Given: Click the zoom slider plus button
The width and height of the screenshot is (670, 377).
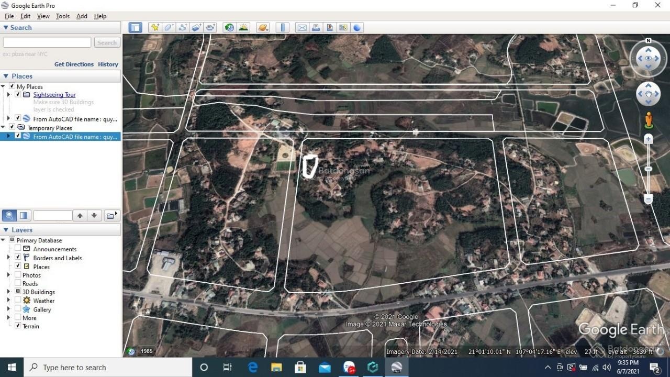Looking at the screenshot, I should 649,139.
